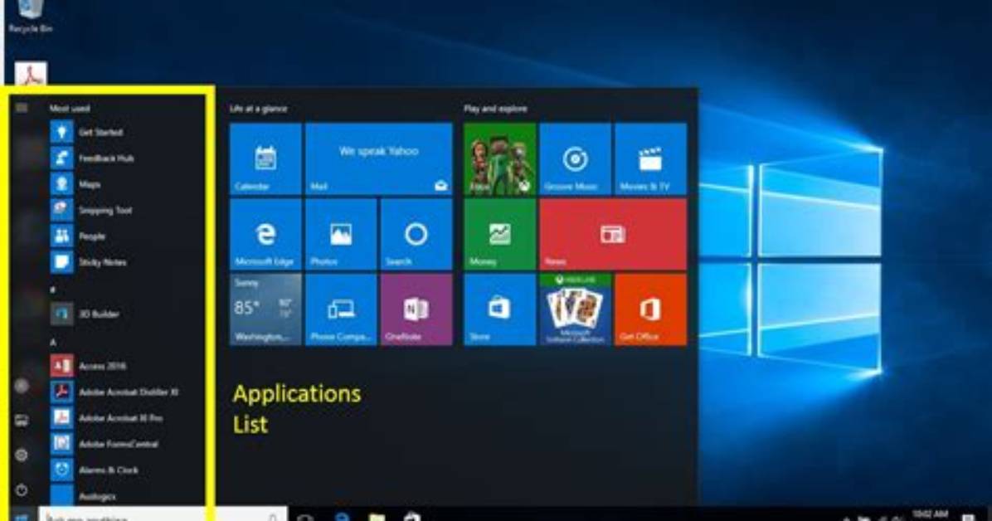Open File Explorer from Start sidebar
The width and height of the screenshot is (992, 521).
pyautogui.click(x=22, y=421)
